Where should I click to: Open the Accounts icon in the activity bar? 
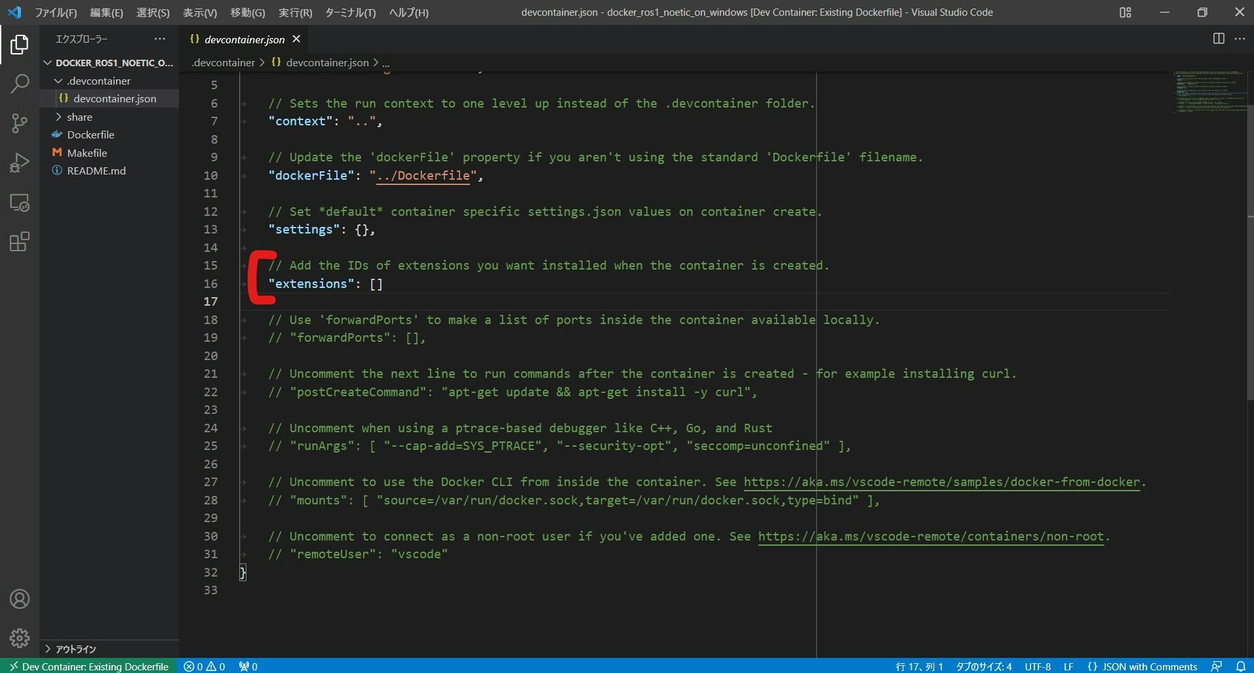pyautogui.click(x=20, y=598)
